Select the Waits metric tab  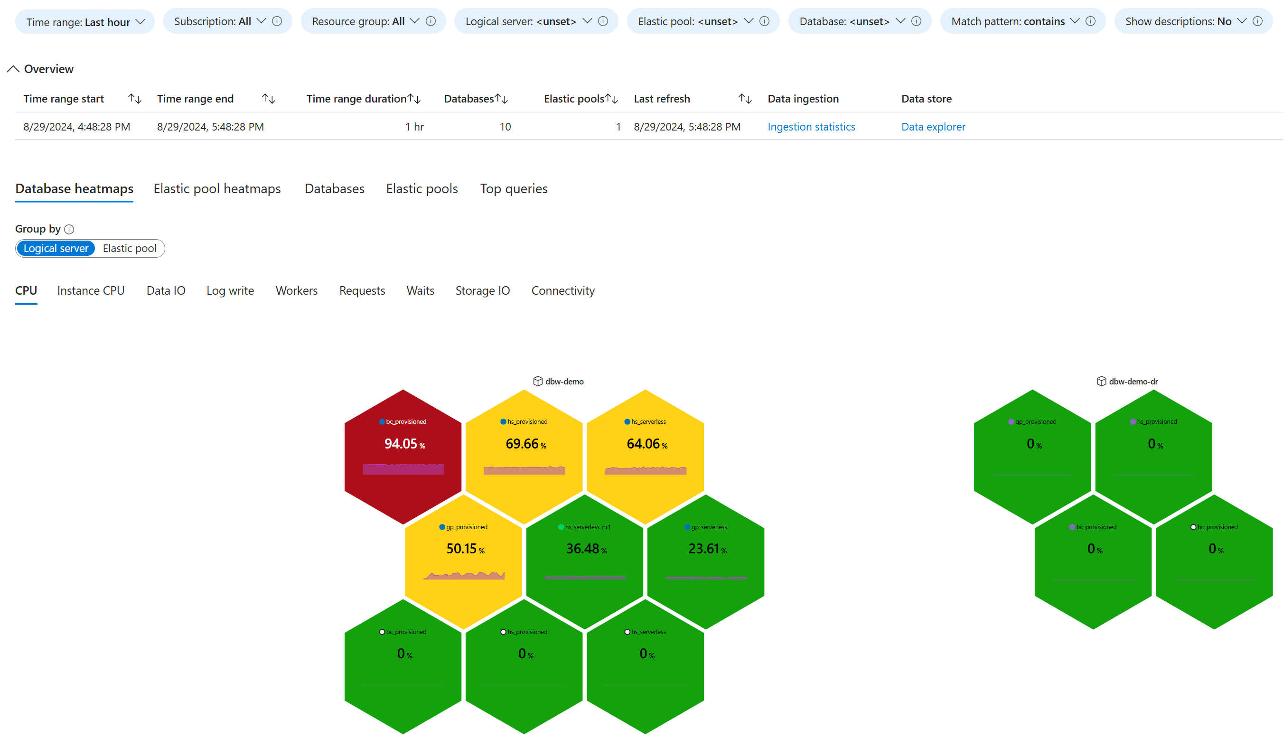421,290
